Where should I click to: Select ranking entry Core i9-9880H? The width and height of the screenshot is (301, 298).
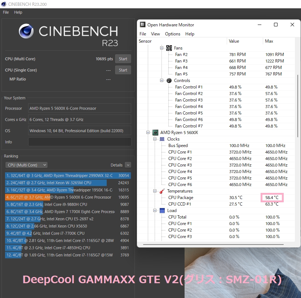click(68, 204)
